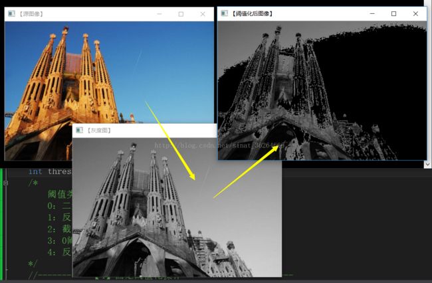Maximize the 【阈值化后图像】 window
This screenshot has height=283, width=432.
click(x=393, y=13)
